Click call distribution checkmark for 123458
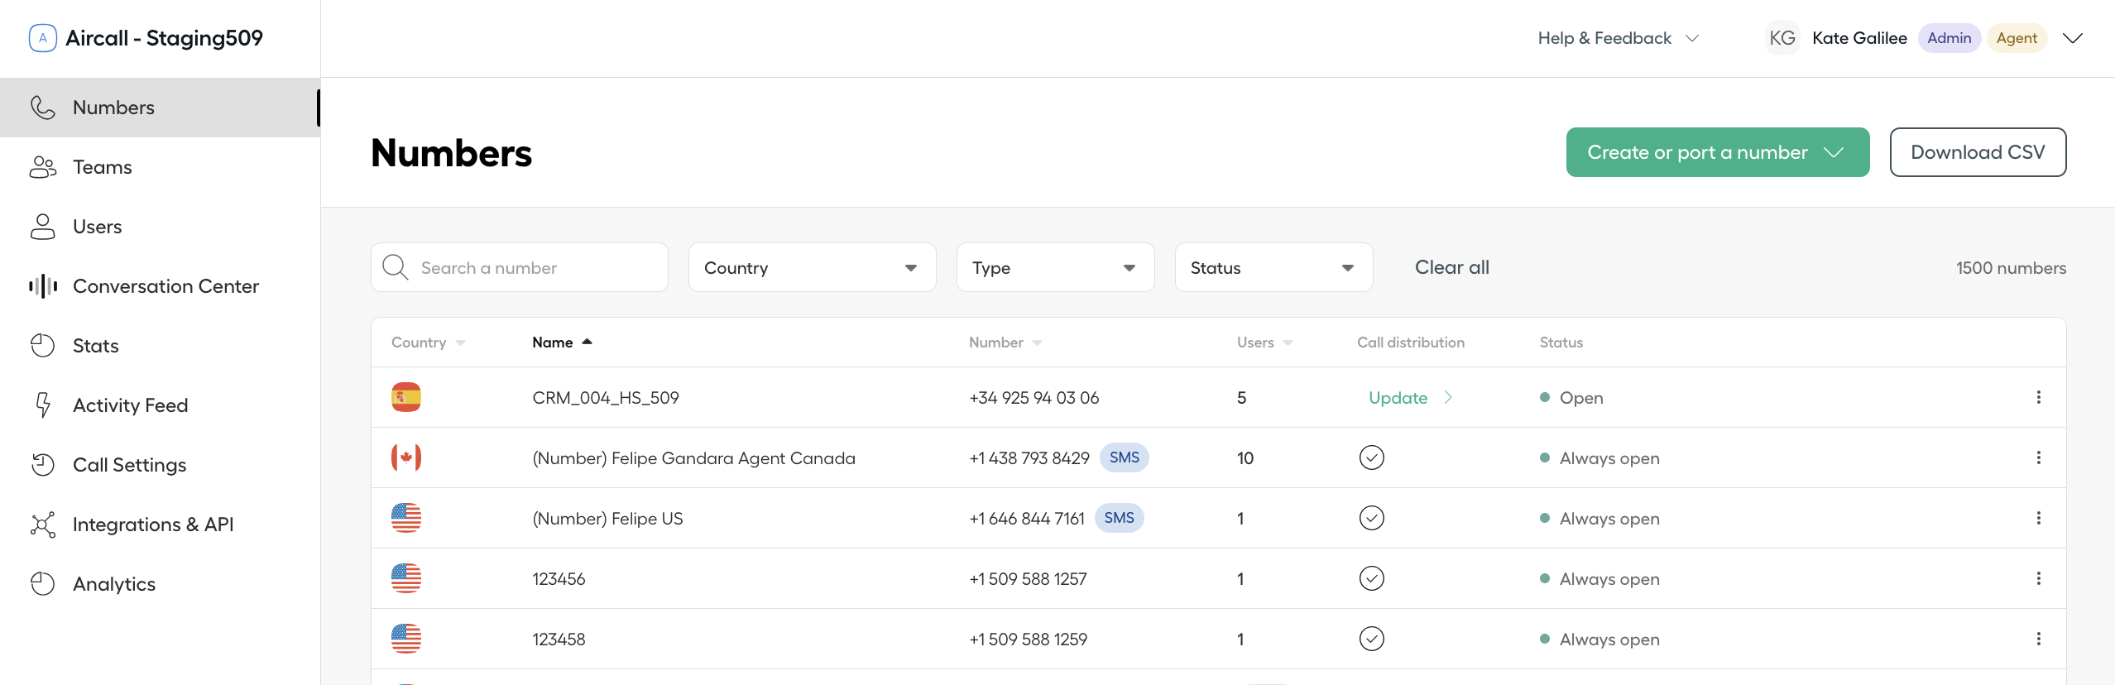Image resolution: width=2115 pixels, height=685 pixels. click(1371, 639)
